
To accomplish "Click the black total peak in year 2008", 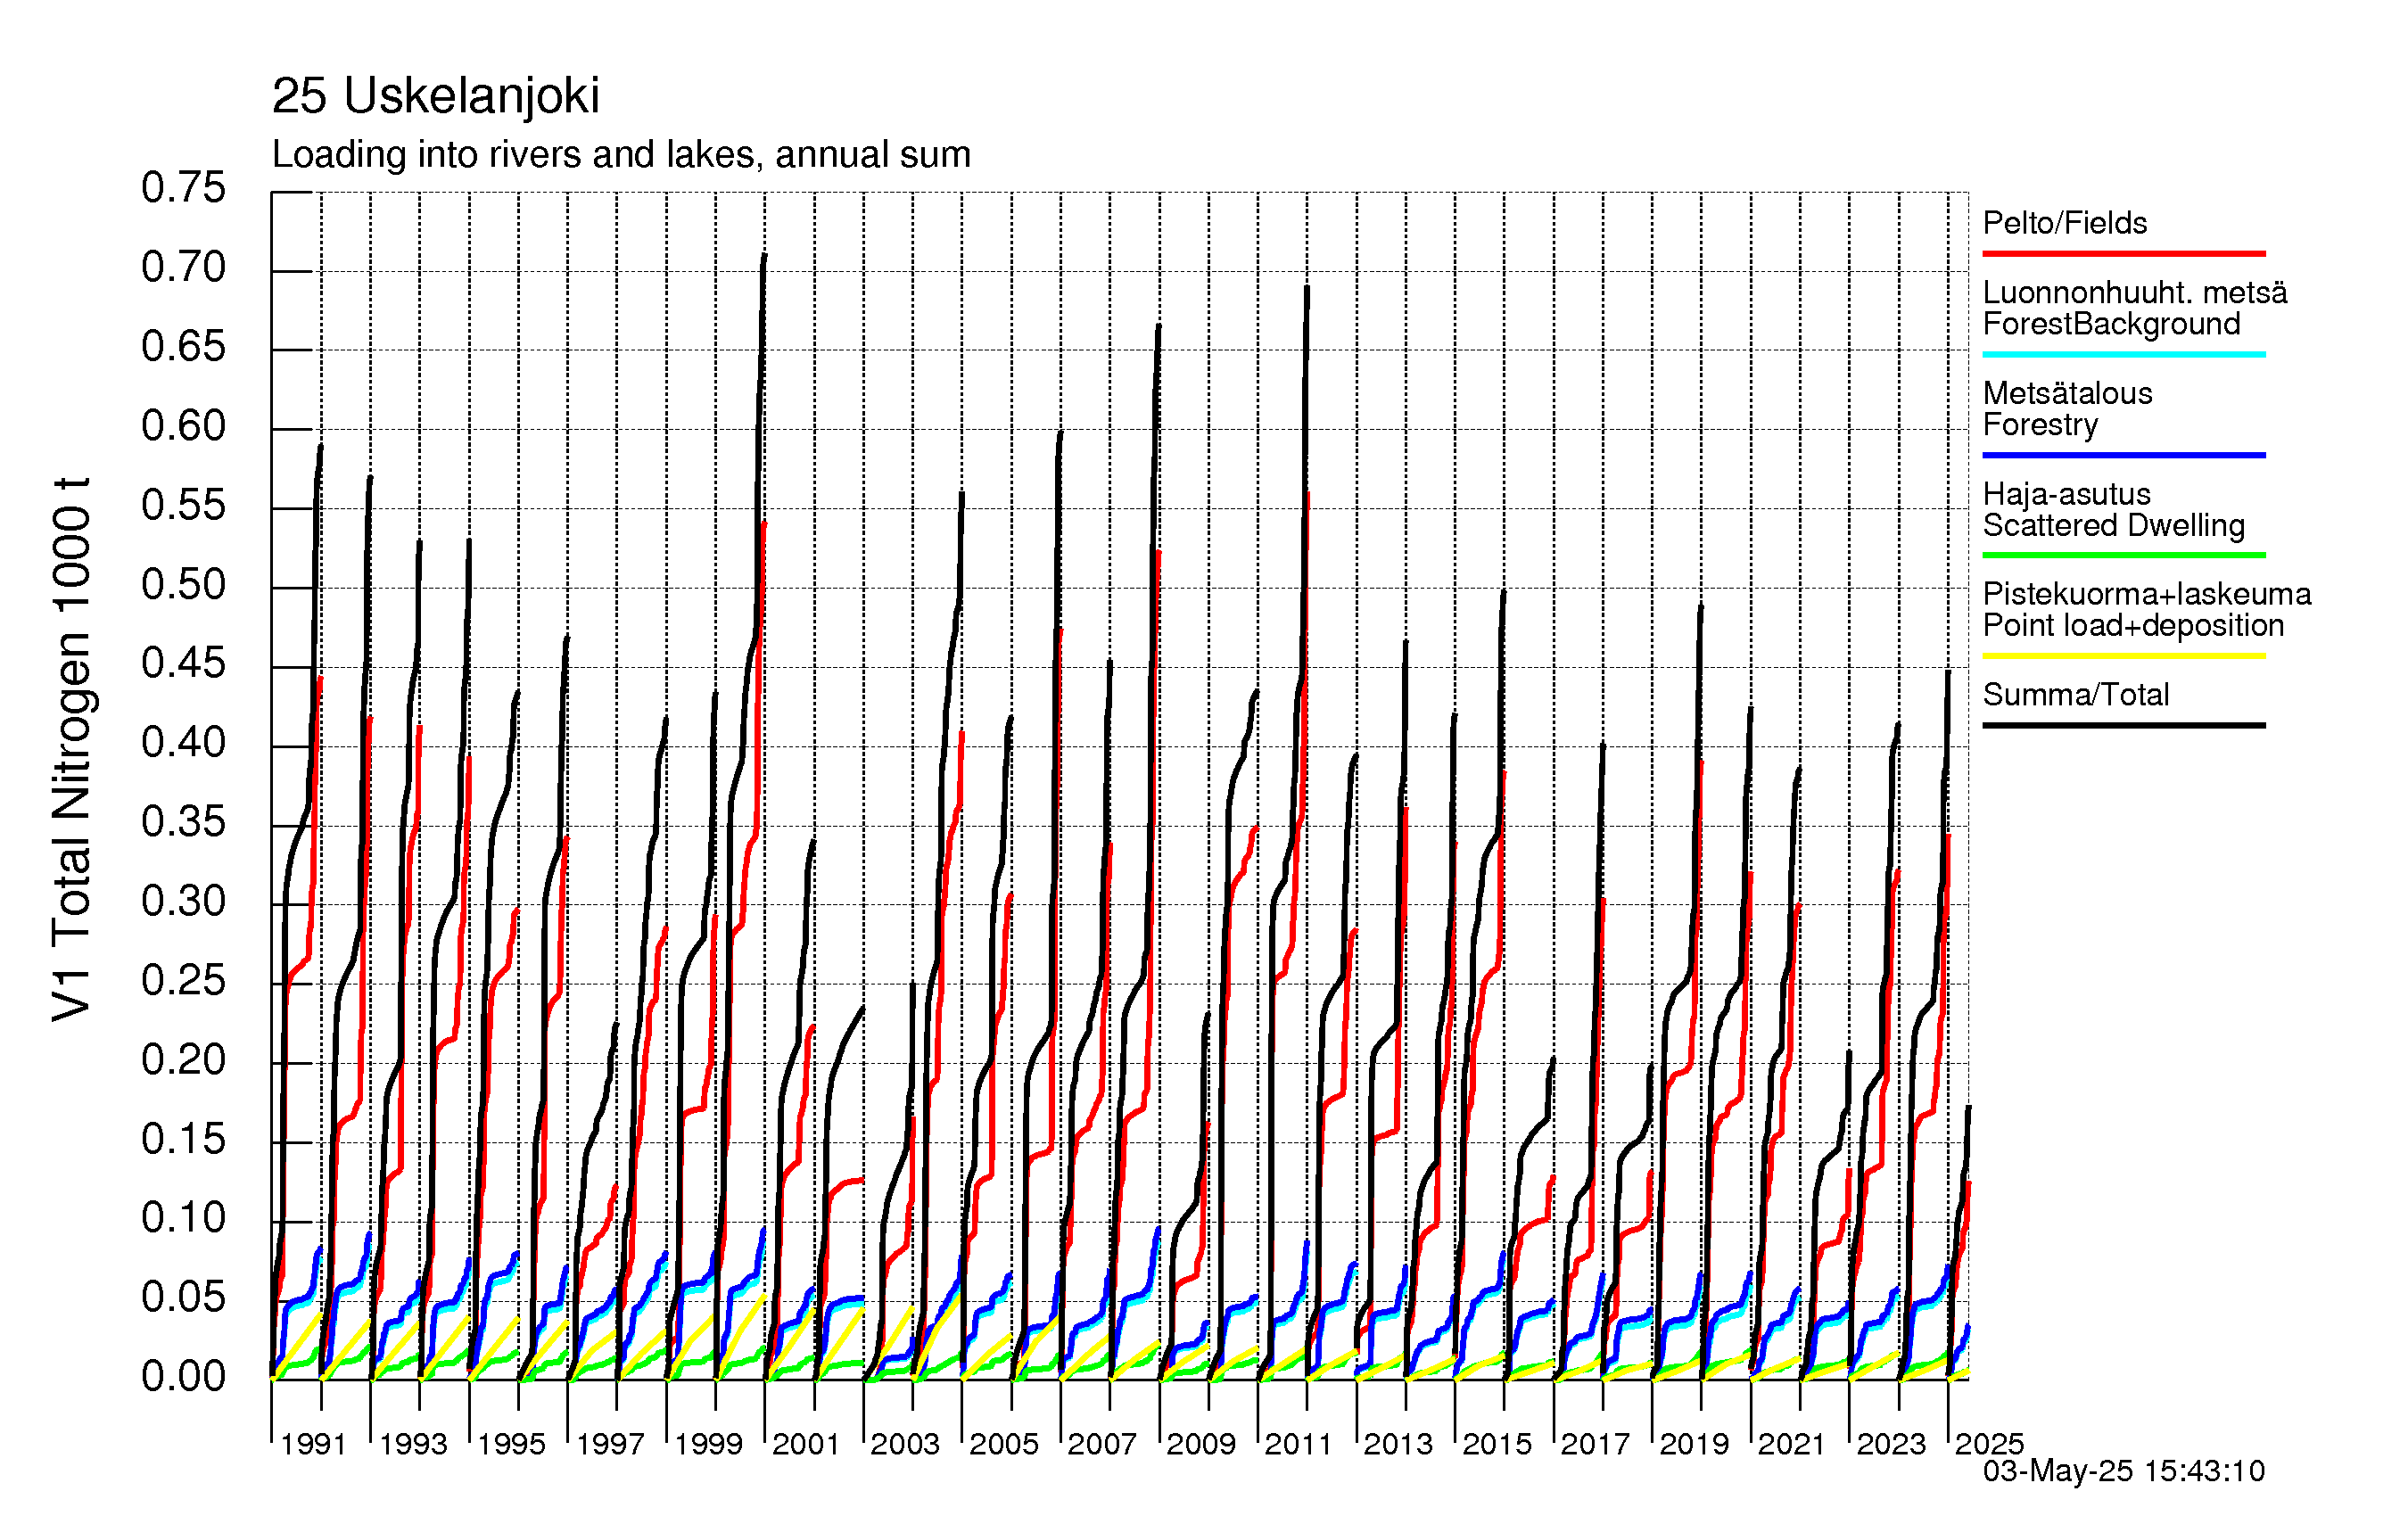I will point(1159,326).
